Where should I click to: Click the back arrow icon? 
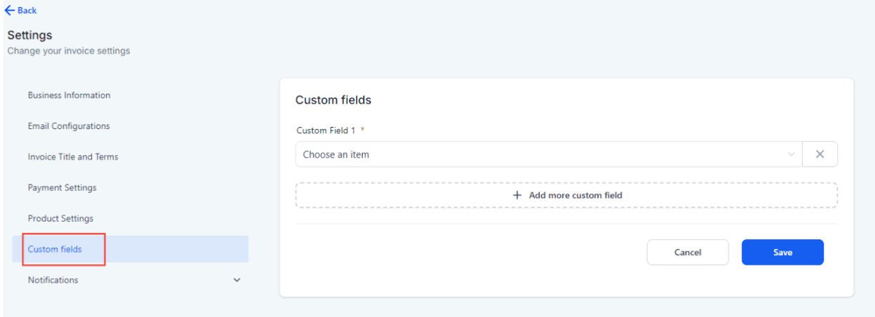click(10, 11)
